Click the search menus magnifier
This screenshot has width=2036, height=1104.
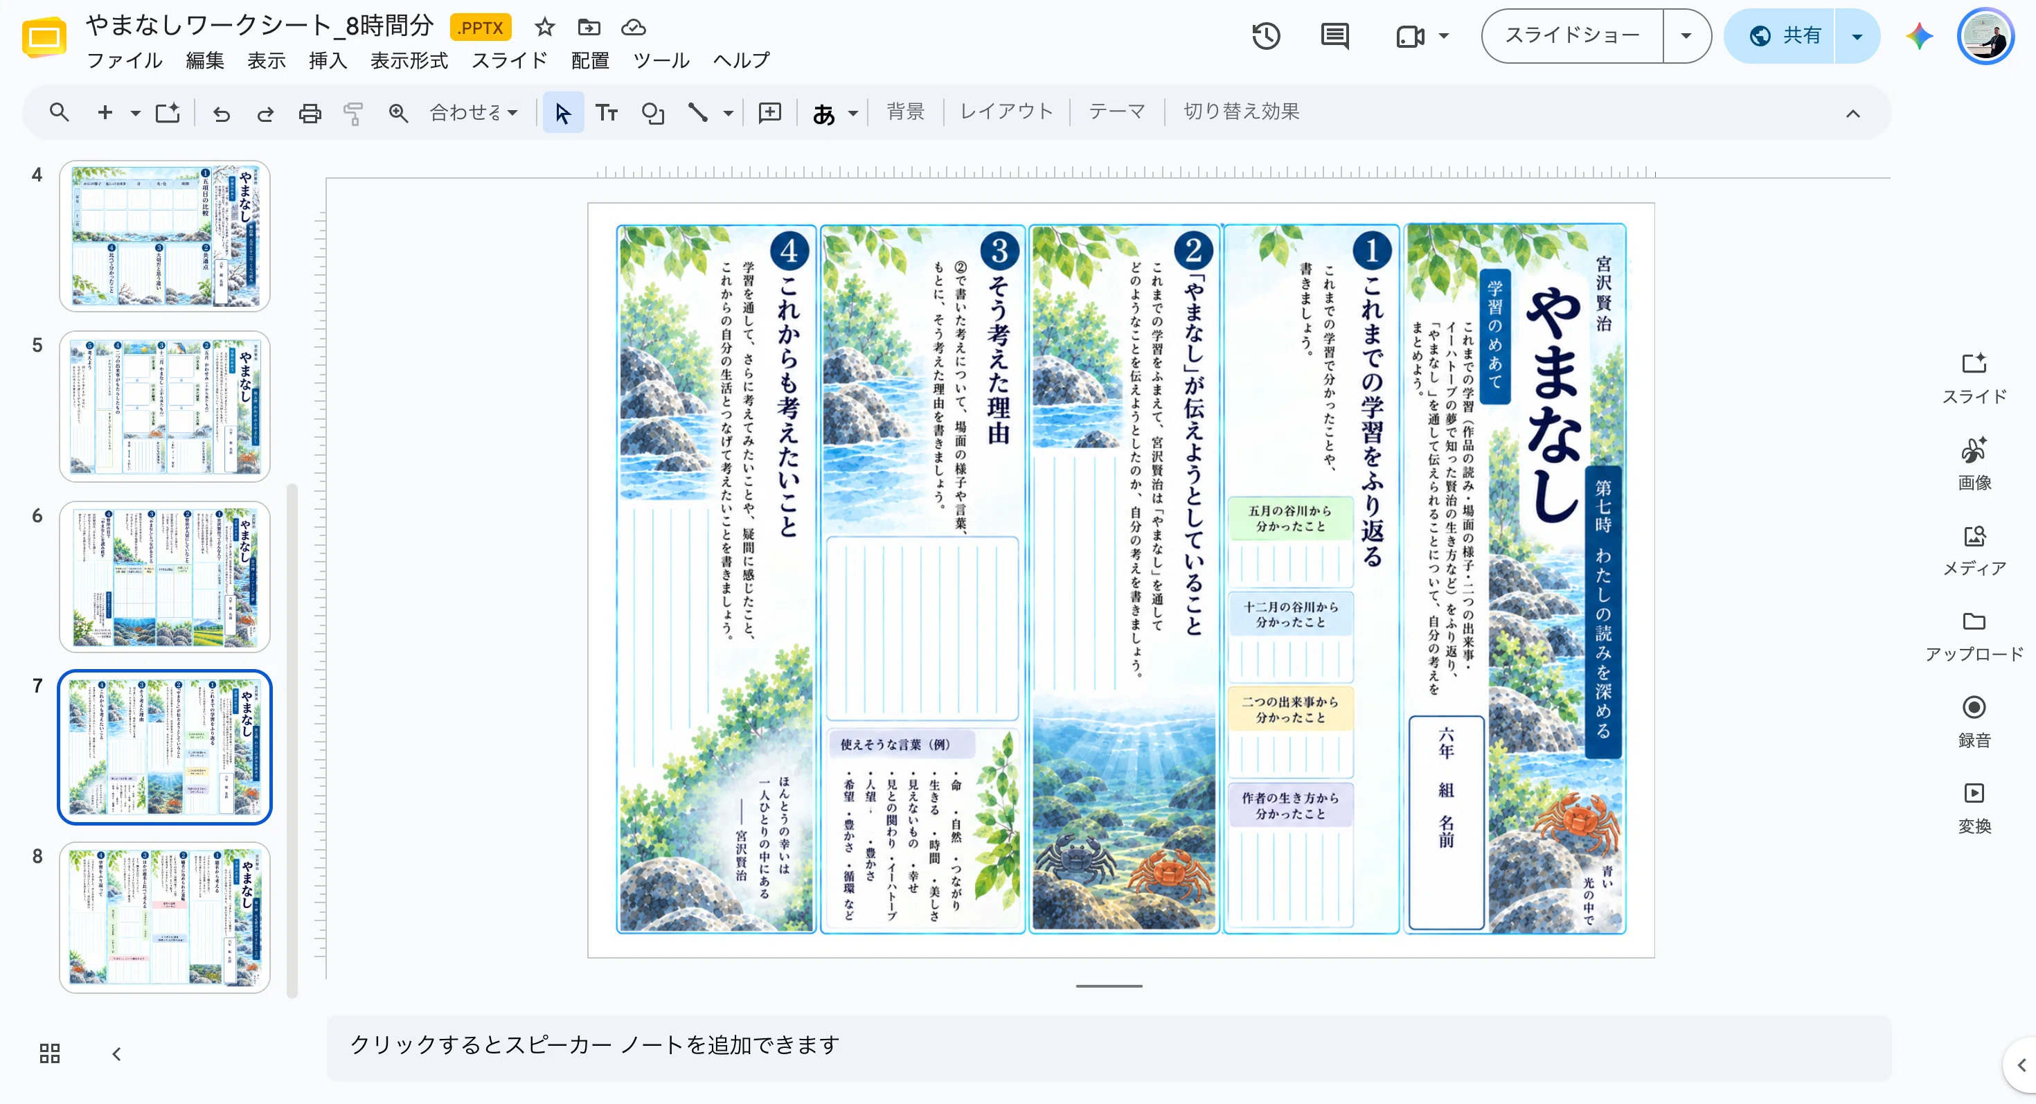(x=60, y=112)
